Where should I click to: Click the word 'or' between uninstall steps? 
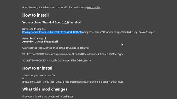pos(24,79)
